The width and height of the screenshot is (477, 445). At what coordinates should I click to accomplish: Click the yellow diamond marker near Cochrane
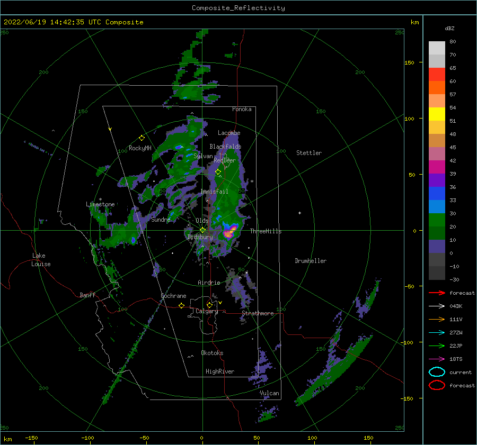click(x=182, y=305)
